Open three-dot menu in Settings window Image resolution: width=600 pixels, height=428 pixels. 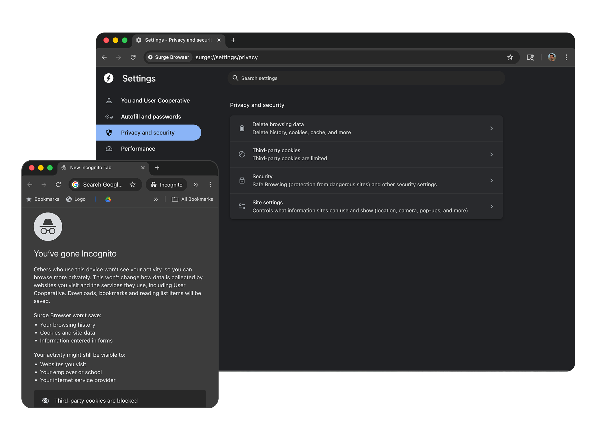pos(566,57)
